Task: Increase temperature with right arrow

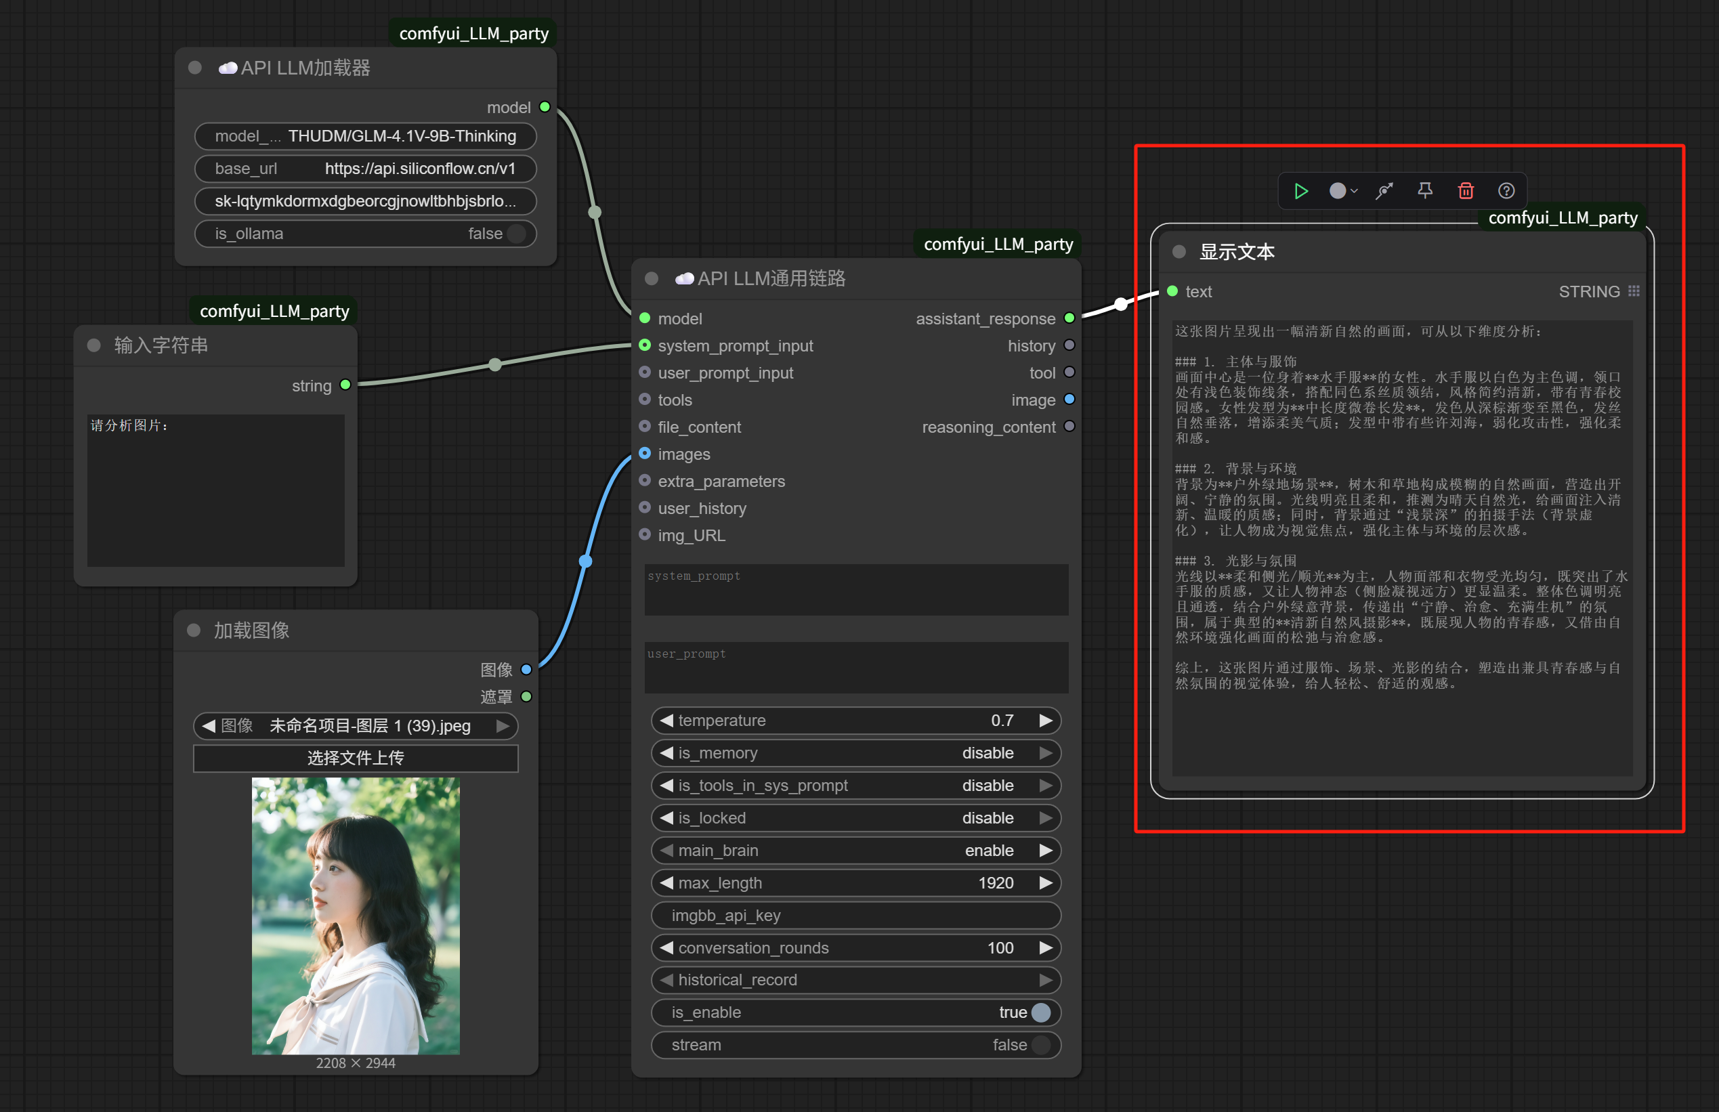Action: pos(1045,720)
